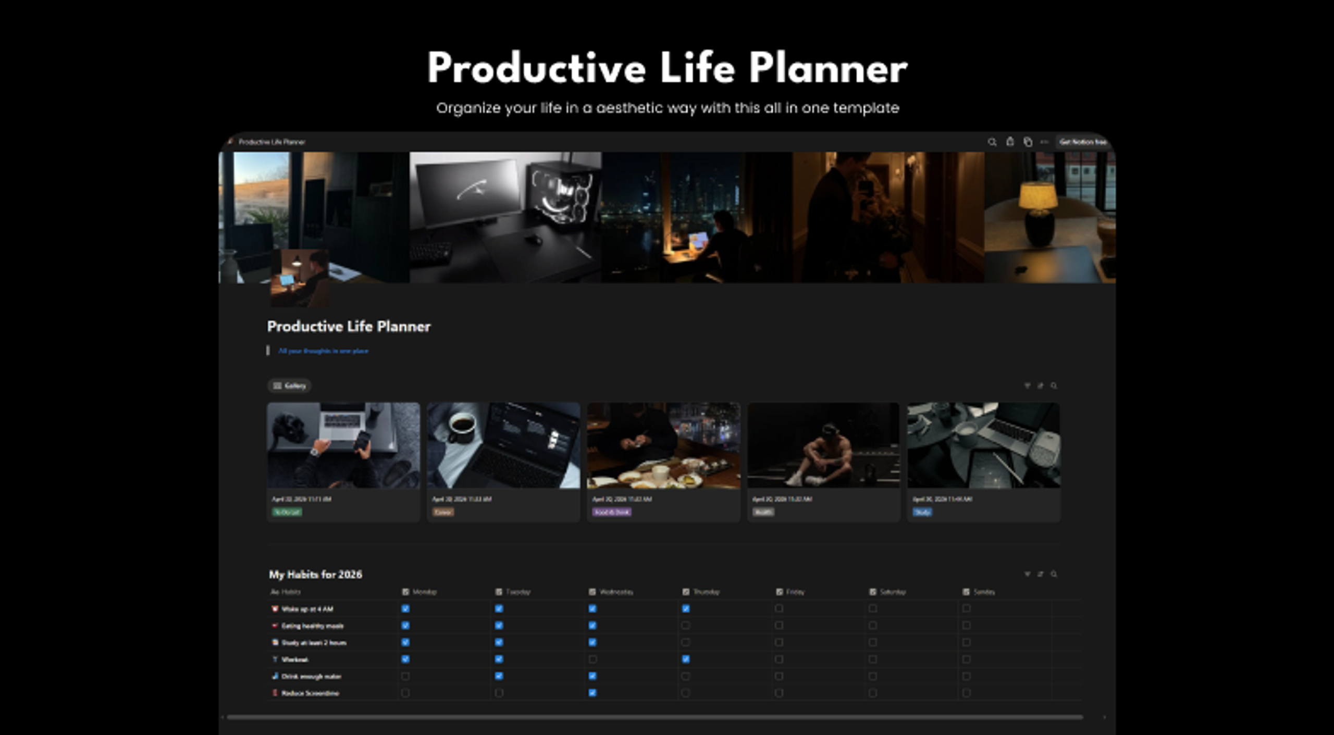Click the search icon for My Habits table
The height and width of the screenshot is (735, 1334).
pos(1054,574)
